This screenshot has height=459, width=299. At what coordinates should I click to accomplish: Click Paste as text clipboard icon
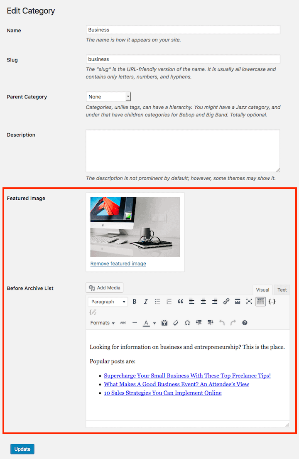coord(164,323)
